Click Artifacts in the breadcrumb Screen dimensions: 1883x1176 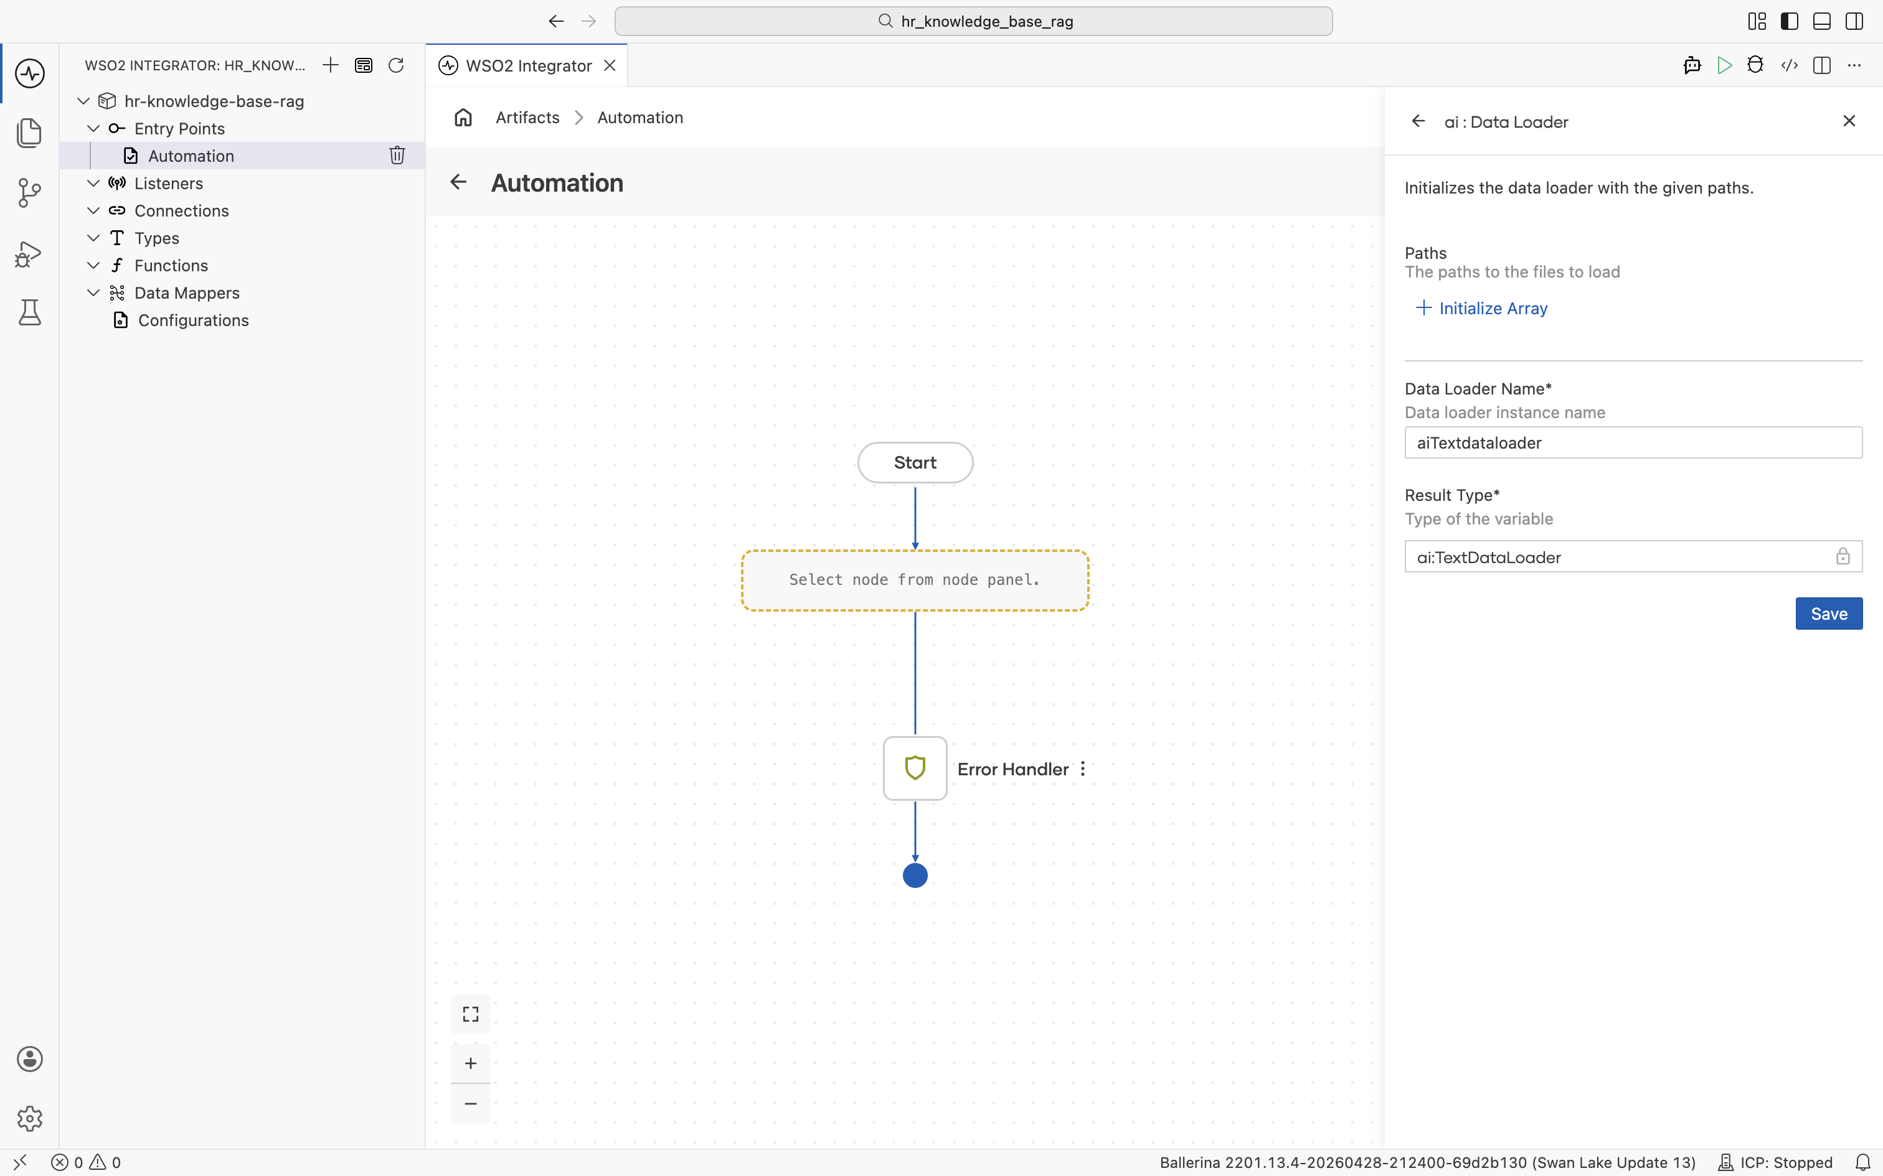pos(527,118)
